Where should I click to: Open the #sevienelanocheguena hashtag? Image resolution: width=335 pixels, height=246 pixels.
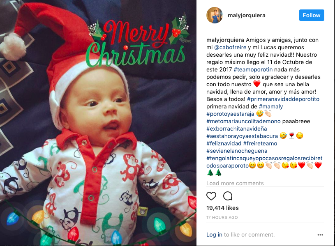237,151
